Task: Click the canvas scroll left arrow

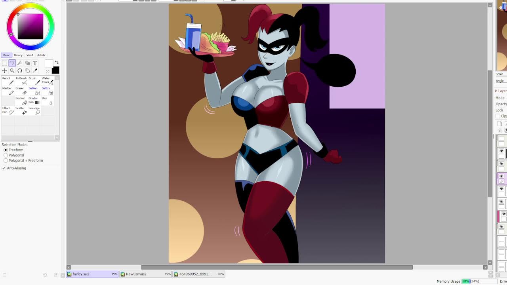Action: (69, 267)
